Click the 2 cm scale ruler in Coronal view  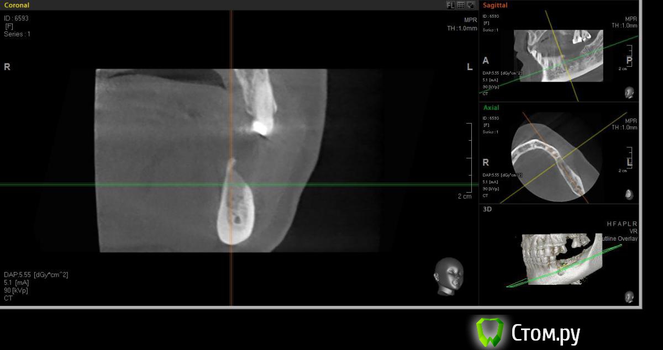pos(470,160)
